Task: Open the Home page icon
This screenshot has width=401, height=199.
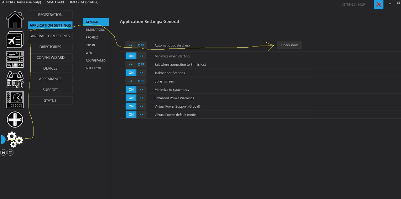Action: click(x=15, y=20)
